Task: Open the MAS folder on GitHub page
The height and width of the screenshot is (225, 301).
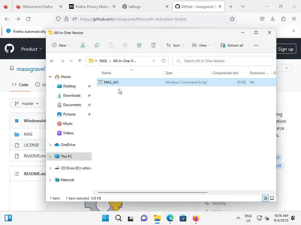Action: [28, 134]
